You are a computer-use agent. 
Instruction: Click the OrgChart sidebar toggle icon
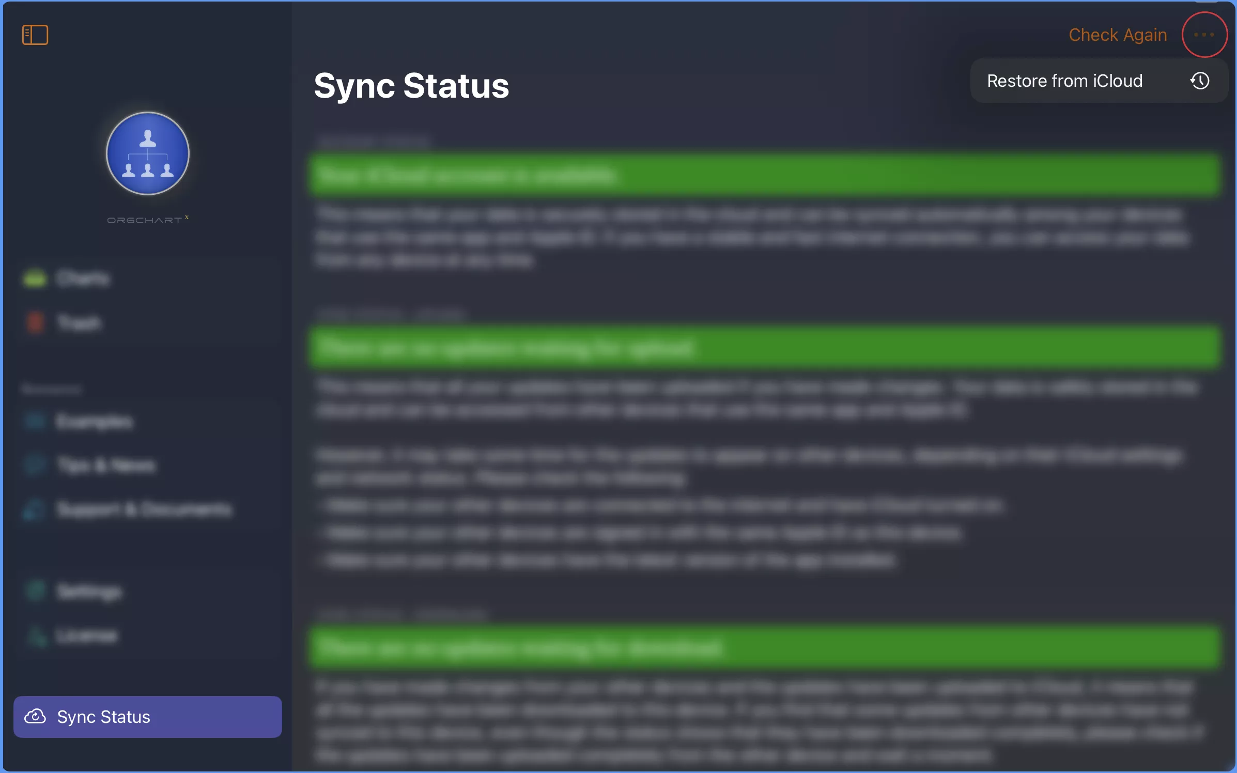[x=34, y=34]
